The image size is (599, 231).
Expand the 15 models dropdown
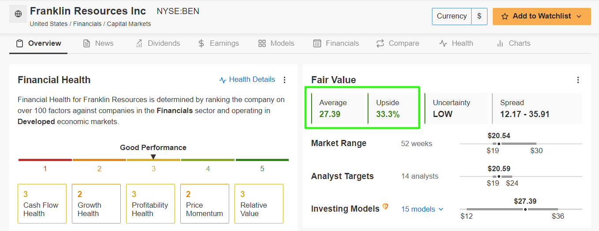[422, 209]
